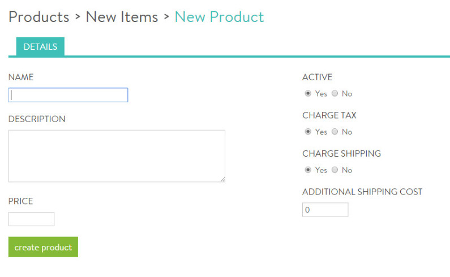Click the New Product breadcrumb title
Viewport: 450px width, 277px height.
pos(219,17)
